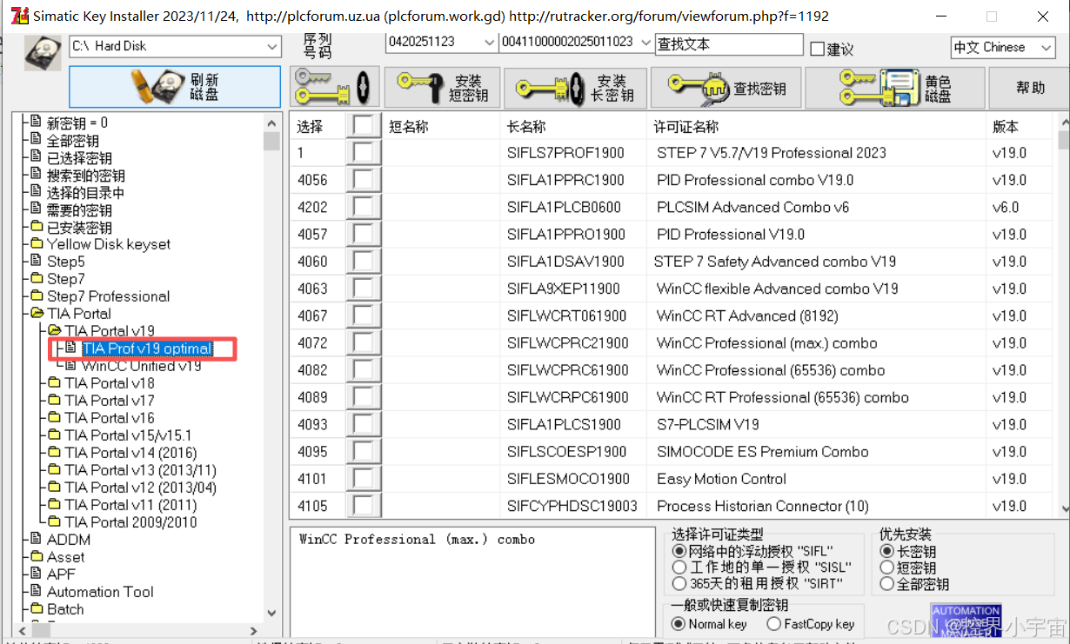Select Step7 Professional folder
Viewport: 1070px width, 644px height.
point(108,296)
